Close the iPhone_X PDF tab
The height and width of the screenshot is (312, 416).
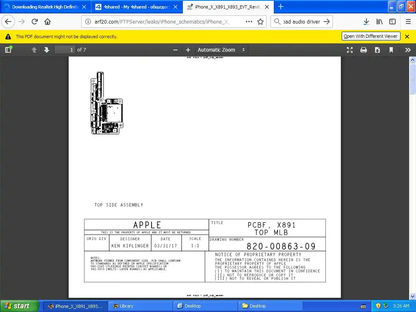pos(267,7)
